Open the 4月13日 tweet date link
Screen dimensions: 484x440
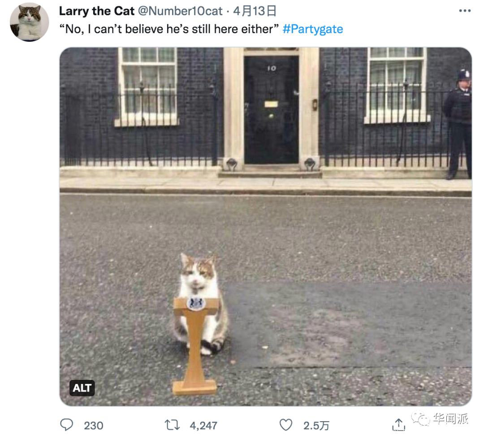pos(255,11)
